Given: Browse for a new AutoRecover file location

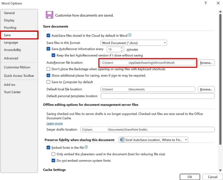Looking at the screenshot, I should point(206,63).
